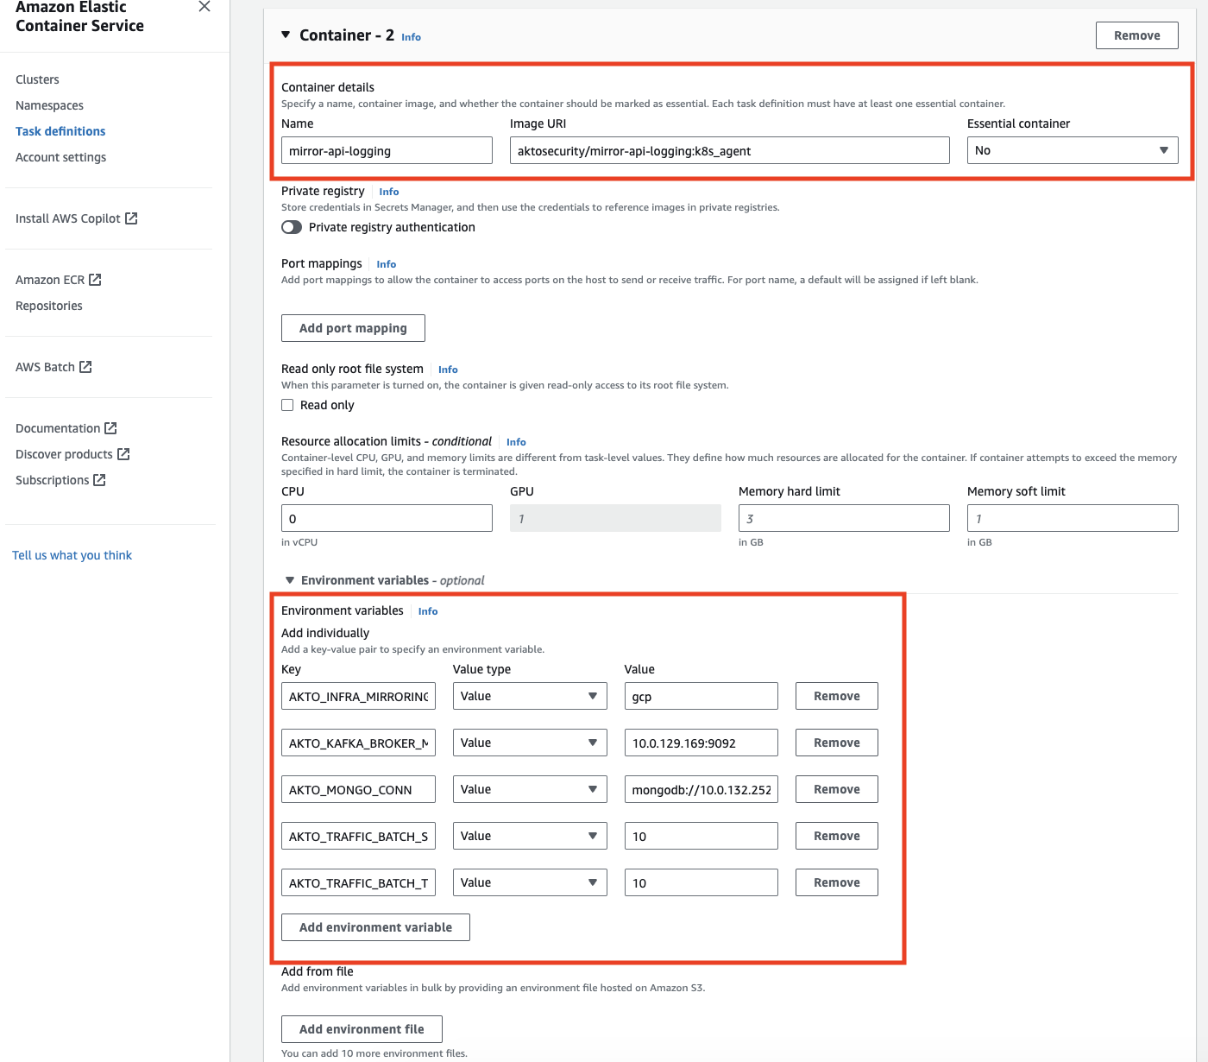
Task: Click the Memory hard limit input field
Action: tap(843, 518)
